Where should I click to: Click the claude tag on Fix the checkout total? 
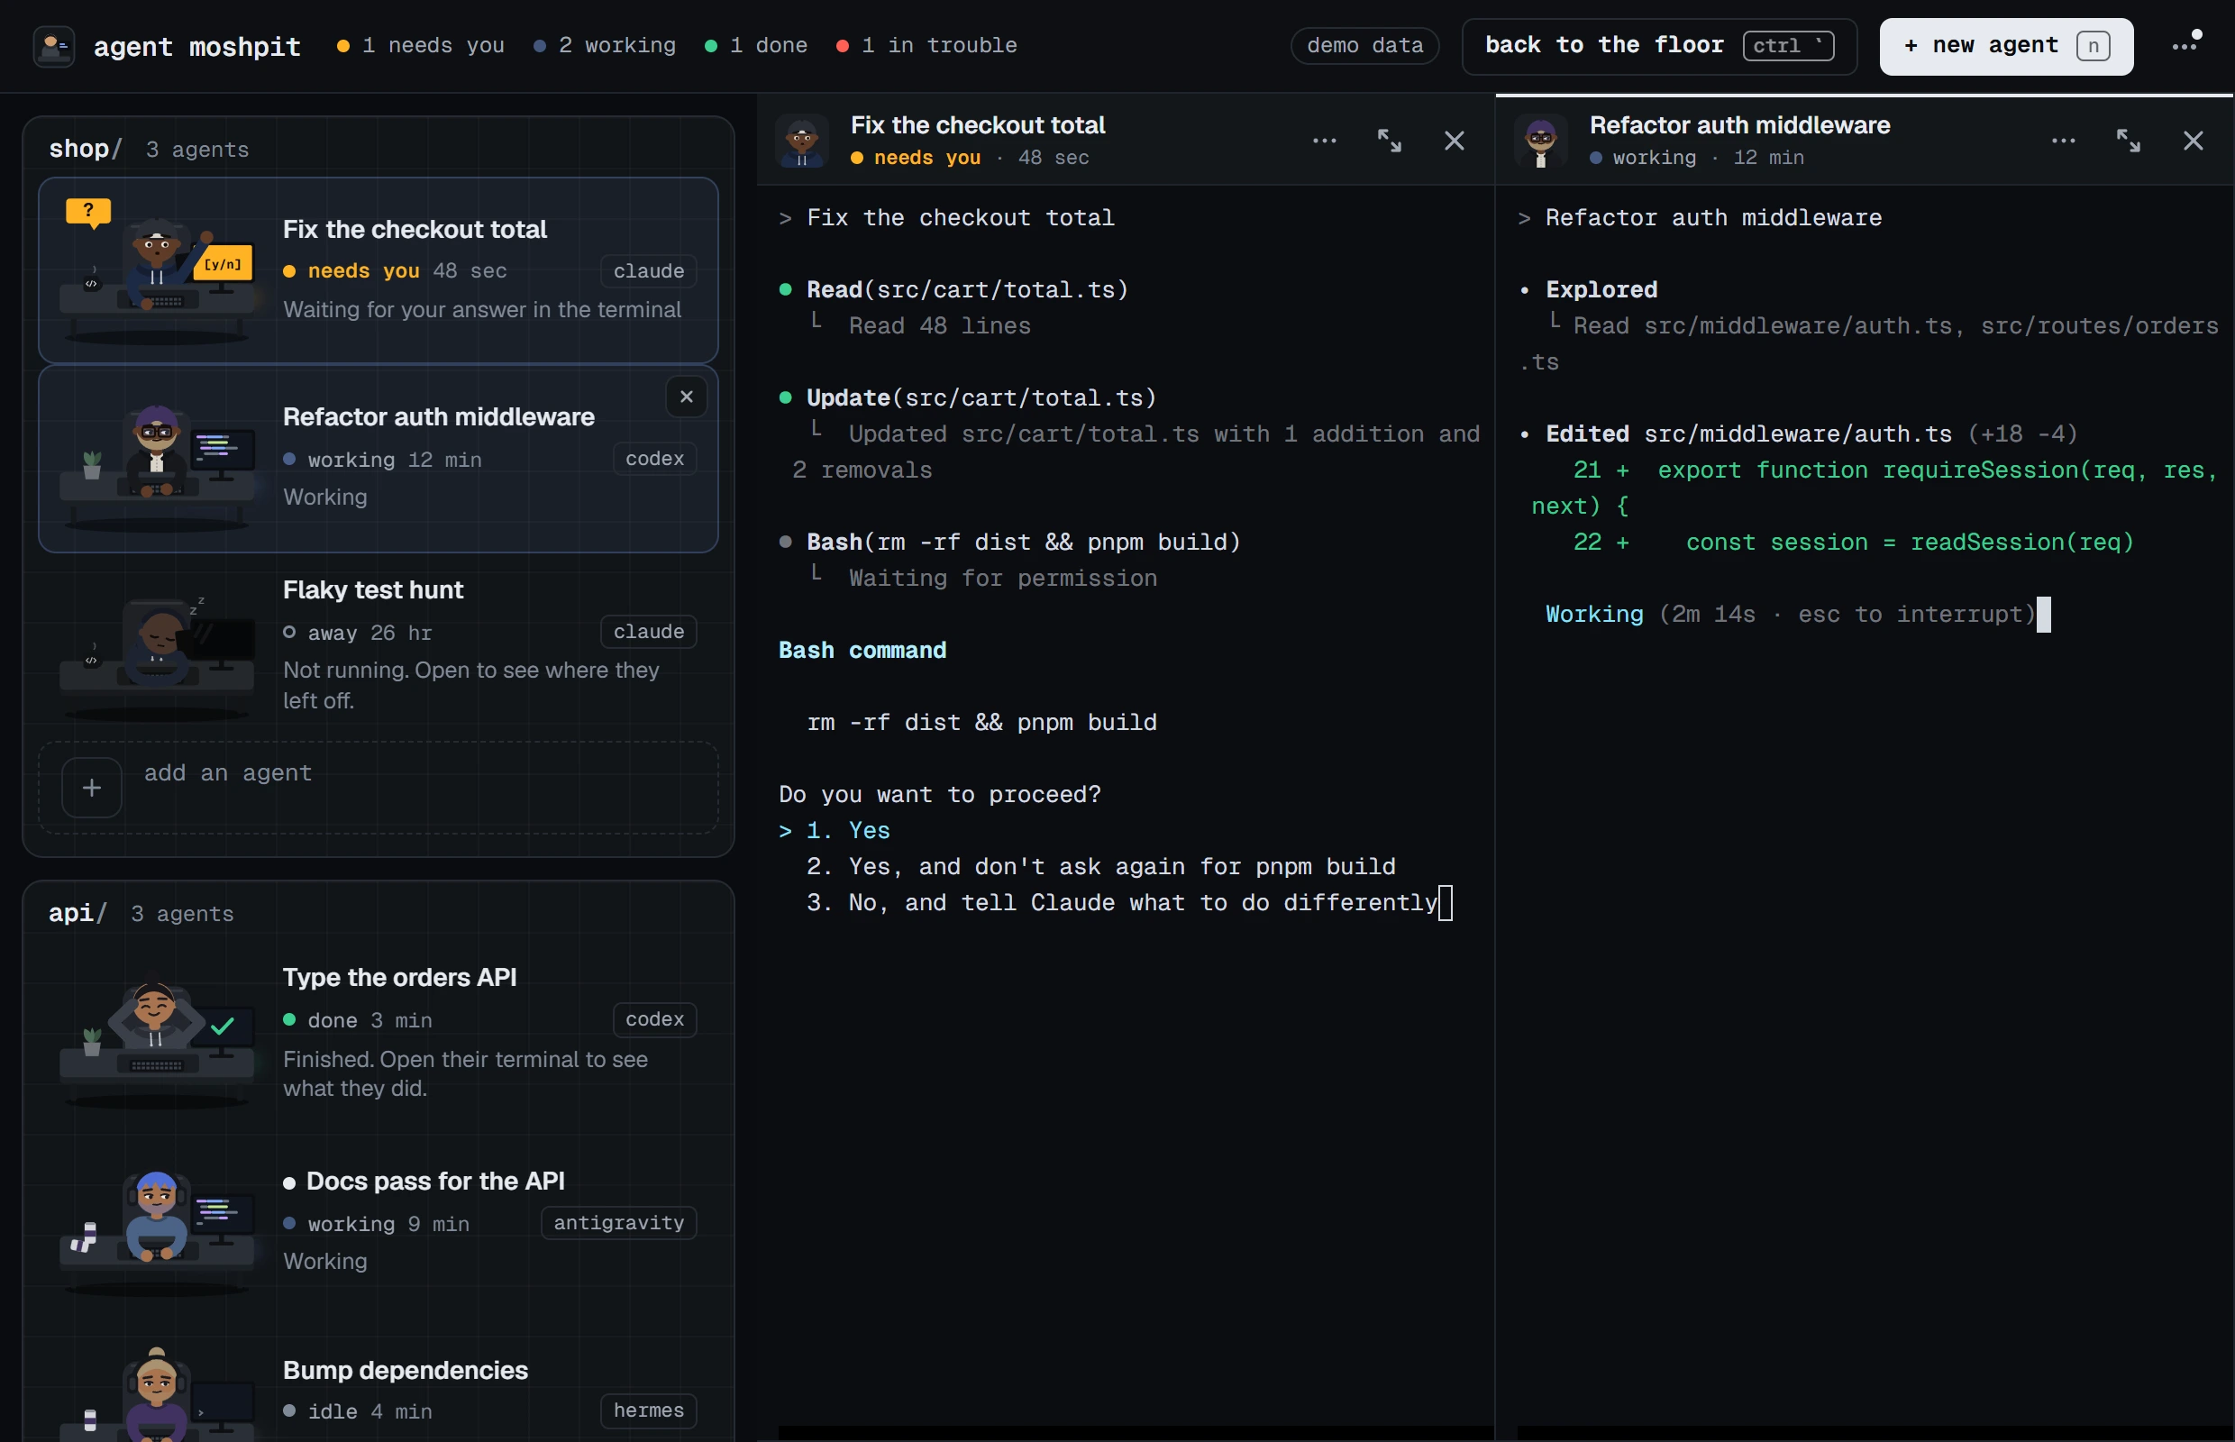click(x=649, y=270)
